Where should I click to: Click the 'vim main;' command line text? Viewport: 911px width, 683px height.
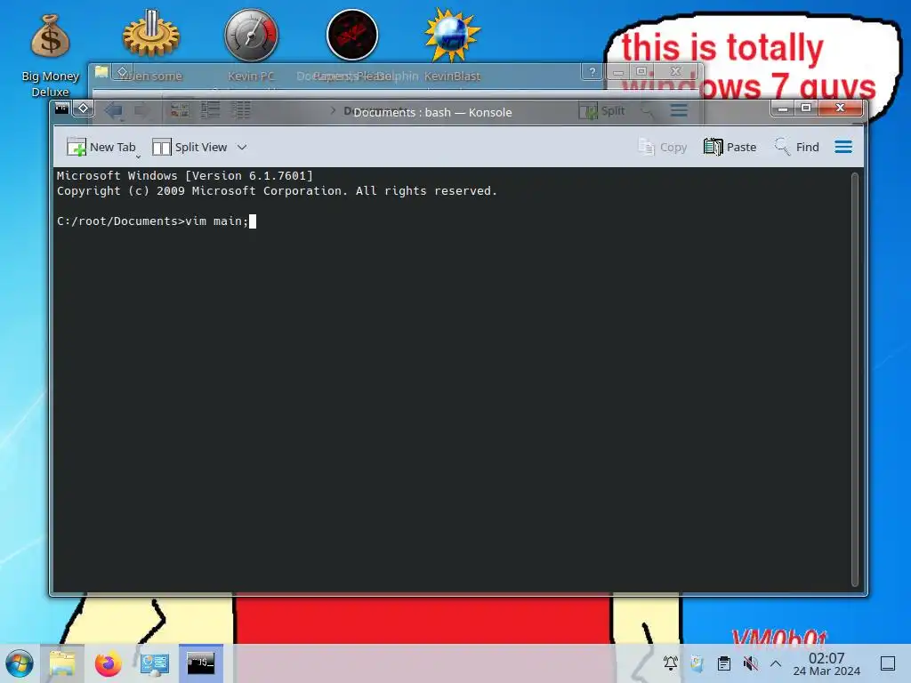point(217,221)
